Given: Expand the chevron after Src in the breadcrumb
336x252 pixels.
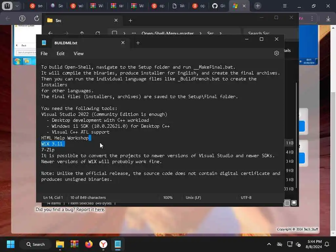Looking at the screenshot, I should pos(220,33).
